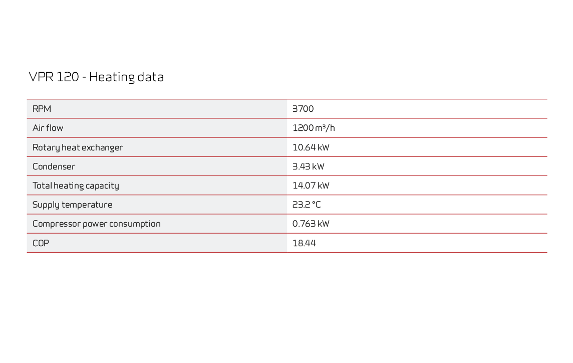Select the "Rotary heat exchanger" label
573x363 pixels.
click(78, 147)
